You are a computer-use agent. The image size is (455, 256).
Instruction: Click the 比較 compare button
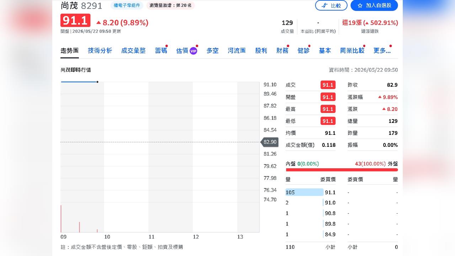pos(331,6)
